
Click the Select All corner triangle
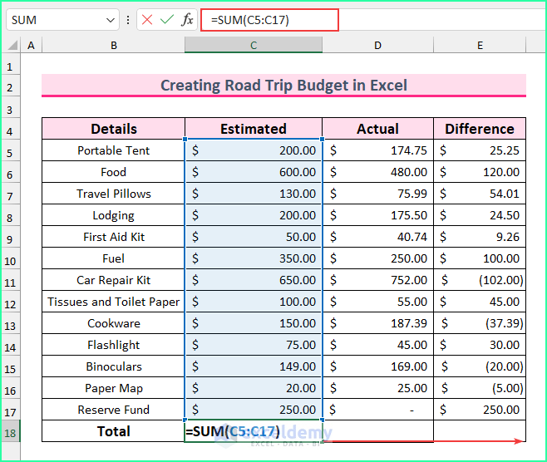click(10, 45)
